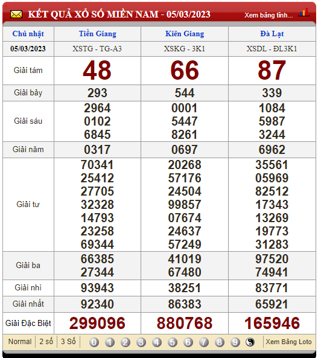Select Giải sáu number 5447

pos(185,121)
